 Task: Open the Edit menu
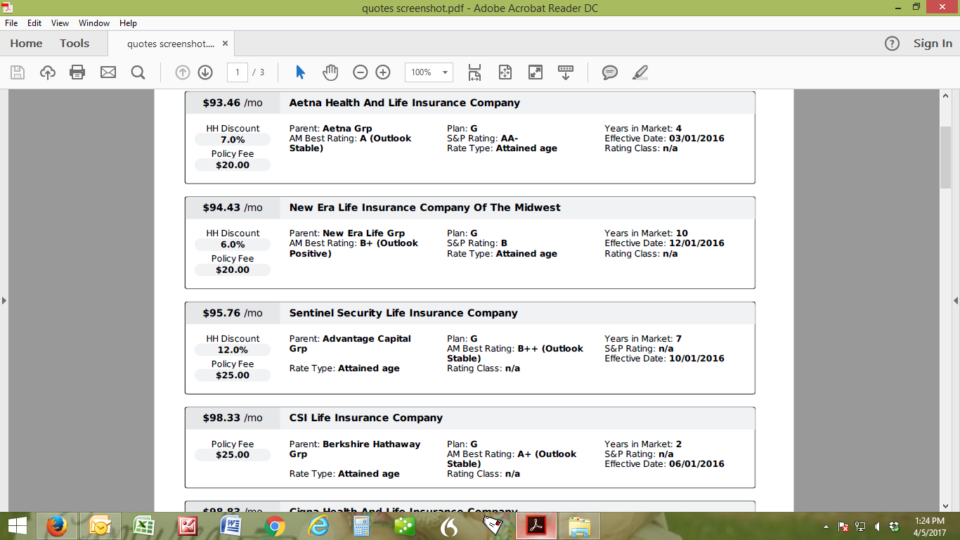tap(34, 23)
